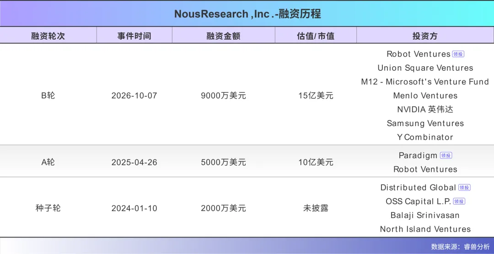Click the 领投 badge beside Distributed Global

click(x=464, y=188)
